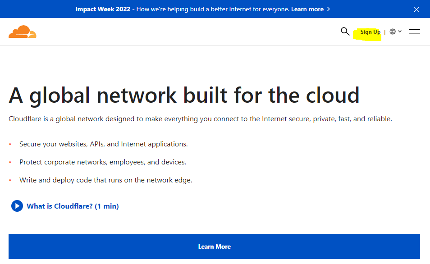
Task: Close the Impact Week announcement banner
Action: [x=416, y=9]
